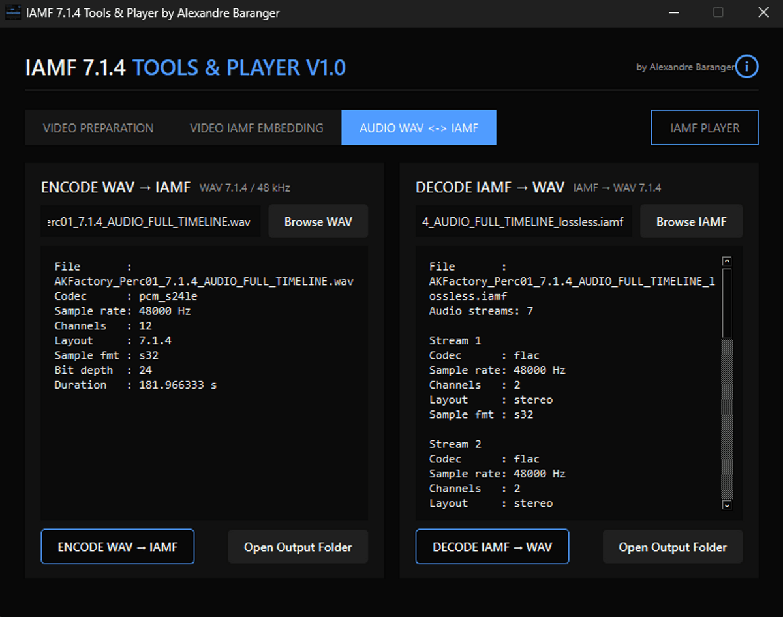The height and width of the screenshot is (617, 783).
Task: Switch to the Video Preparation tab
Action: coord(99,128)
